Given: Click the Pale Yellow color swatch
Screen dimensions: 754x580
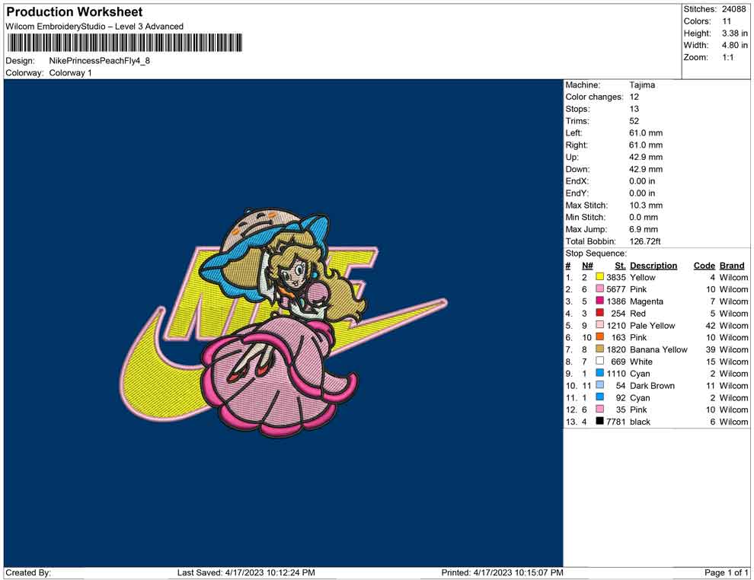Looking at the screenshot, I should (599, 325).
